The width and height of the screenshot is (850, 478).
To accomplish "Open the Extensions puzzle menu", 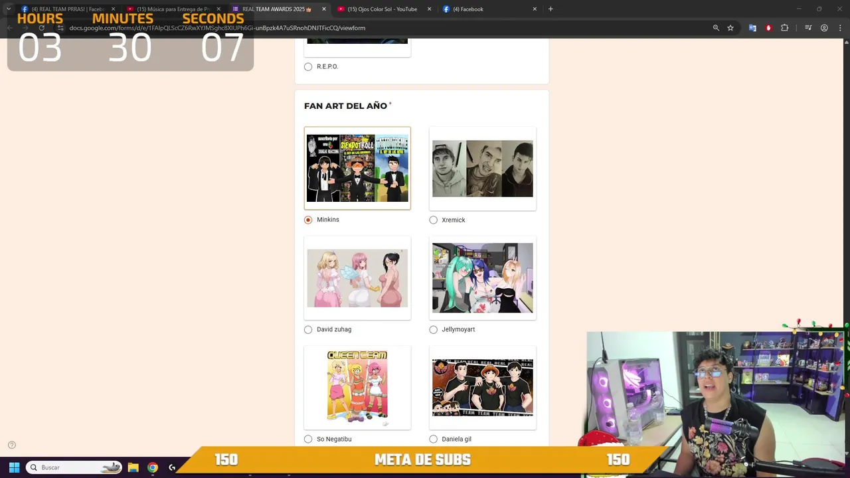I will point(784,28).
